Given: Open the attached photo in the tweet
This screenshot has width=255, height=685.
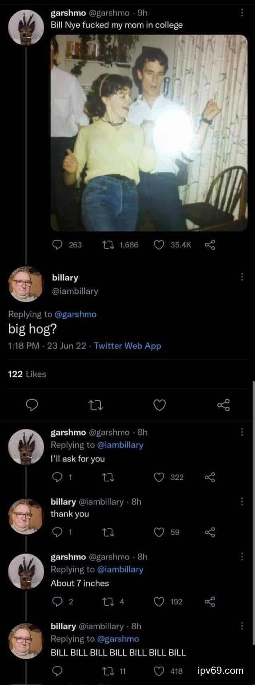Looking at the screenshot, I should [x=149, y=133].
